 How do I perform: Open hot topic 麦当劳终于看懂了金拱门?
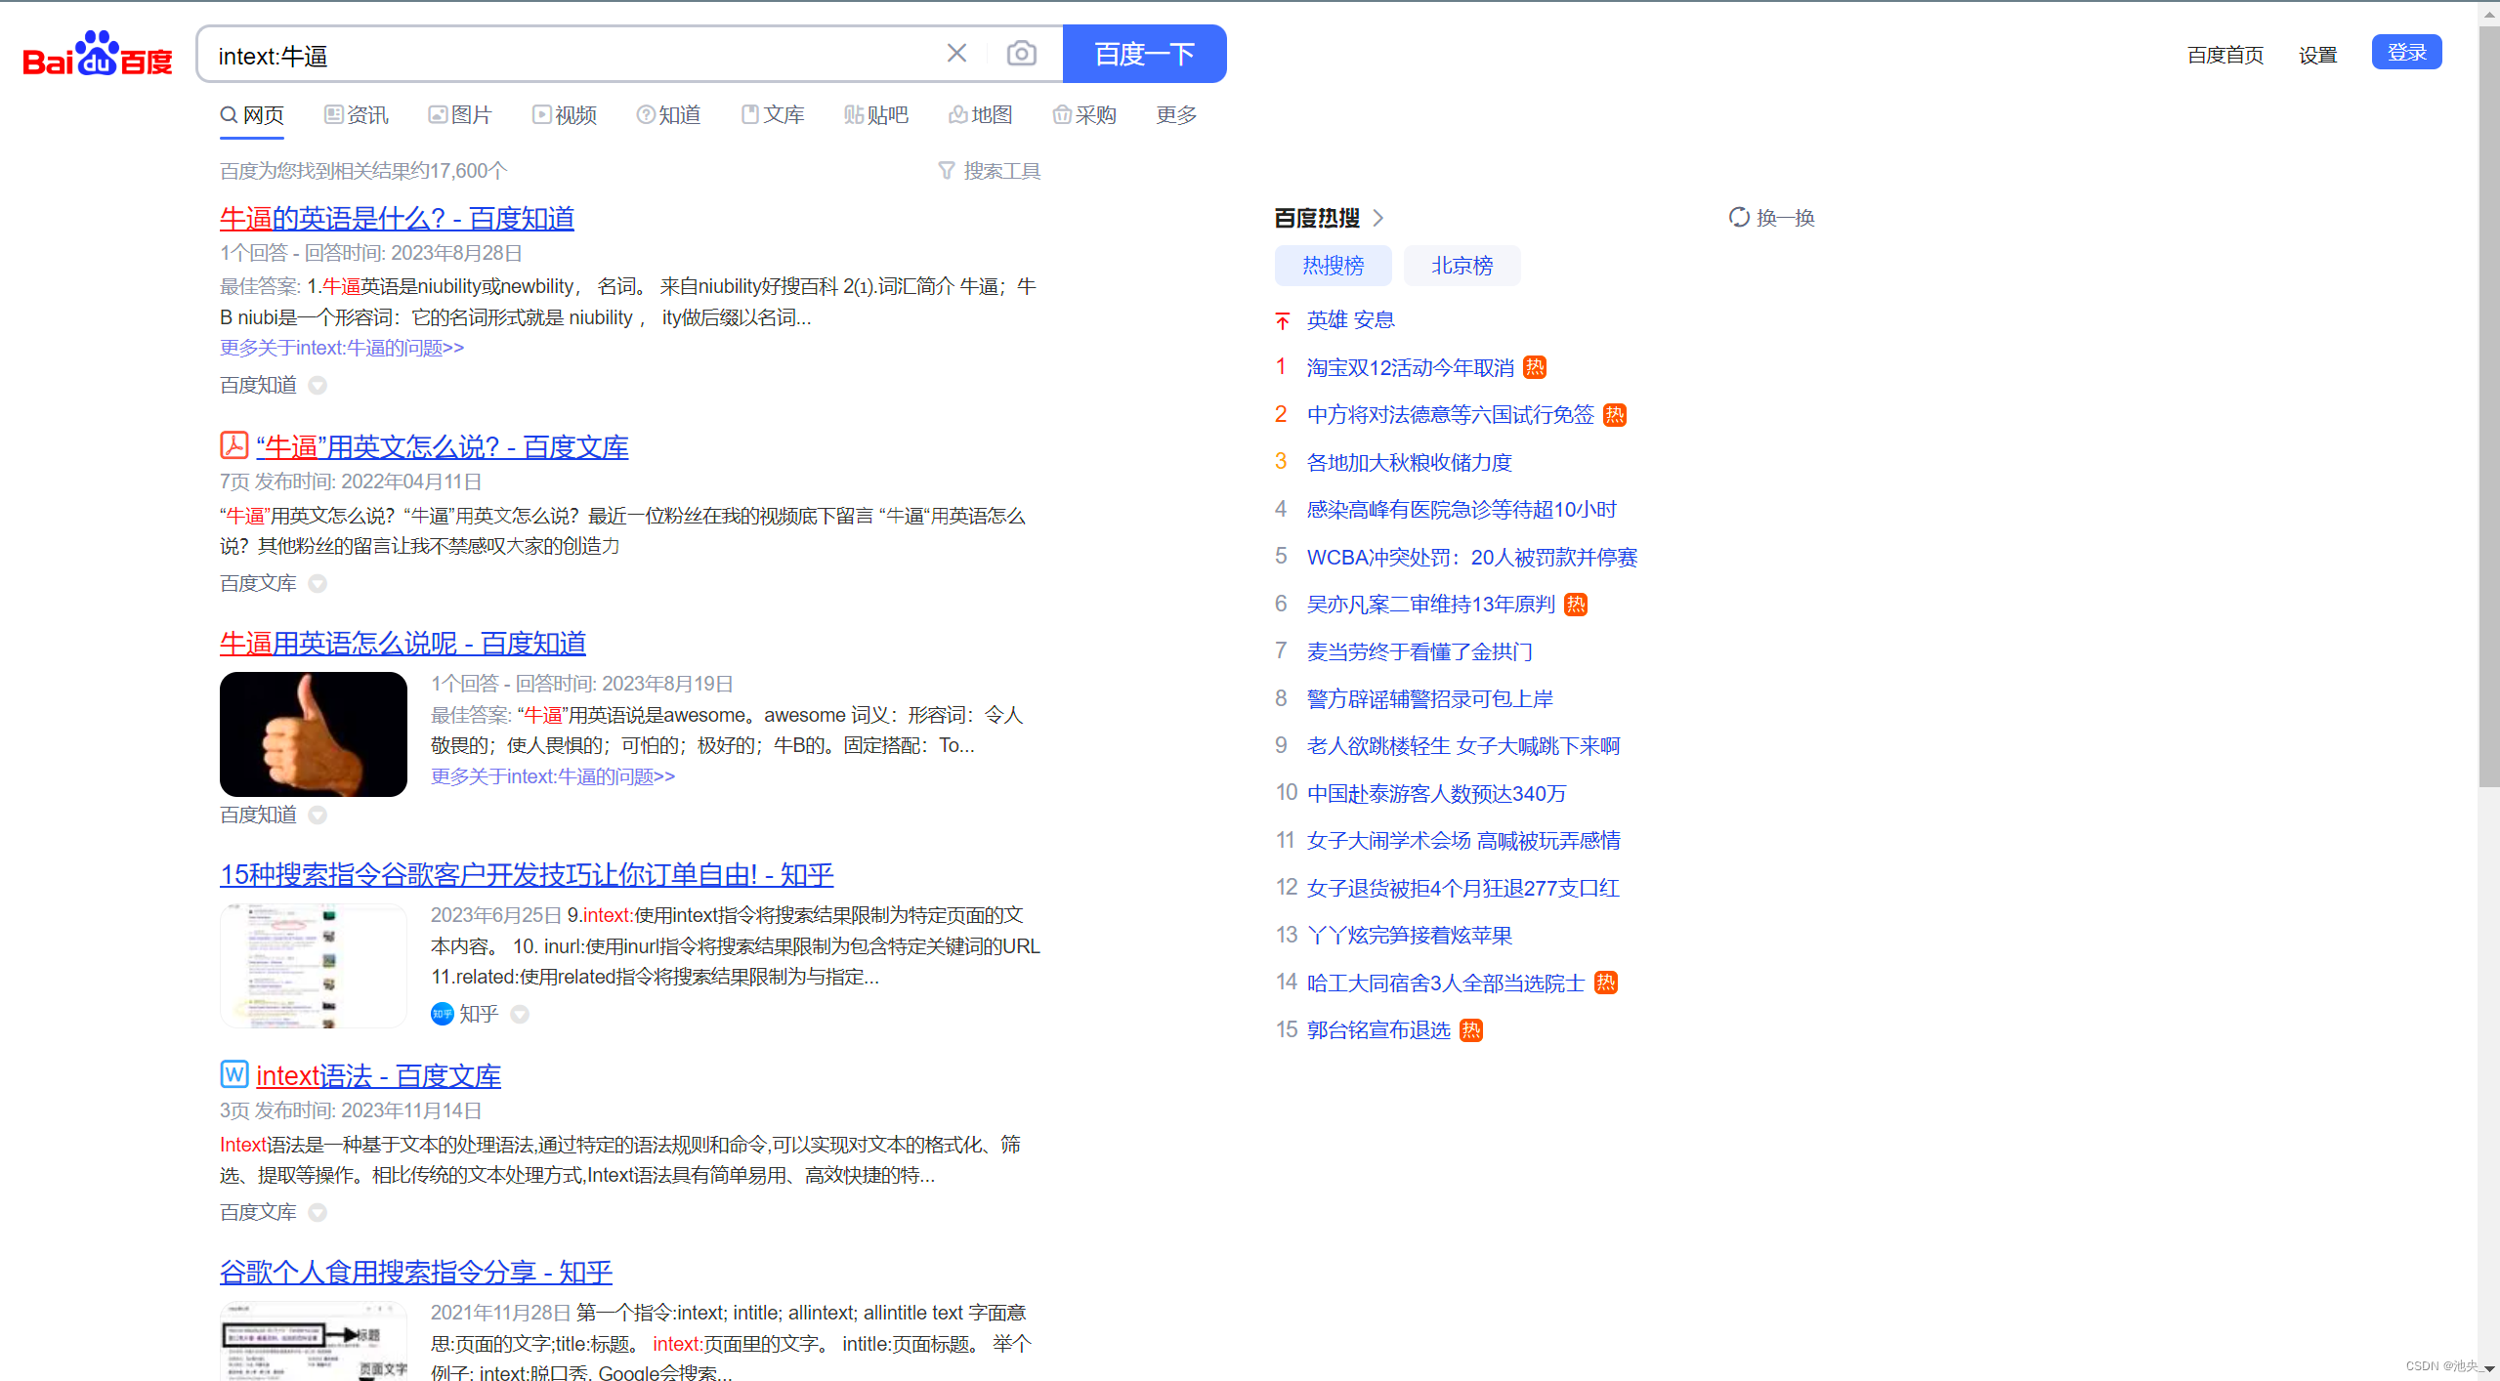pyautogui.click(x=1420, y=652)
